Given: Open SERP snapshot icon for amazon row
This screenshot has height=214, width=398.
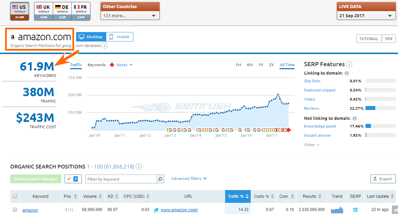Looking at the screenshot, I should [355, 210].
